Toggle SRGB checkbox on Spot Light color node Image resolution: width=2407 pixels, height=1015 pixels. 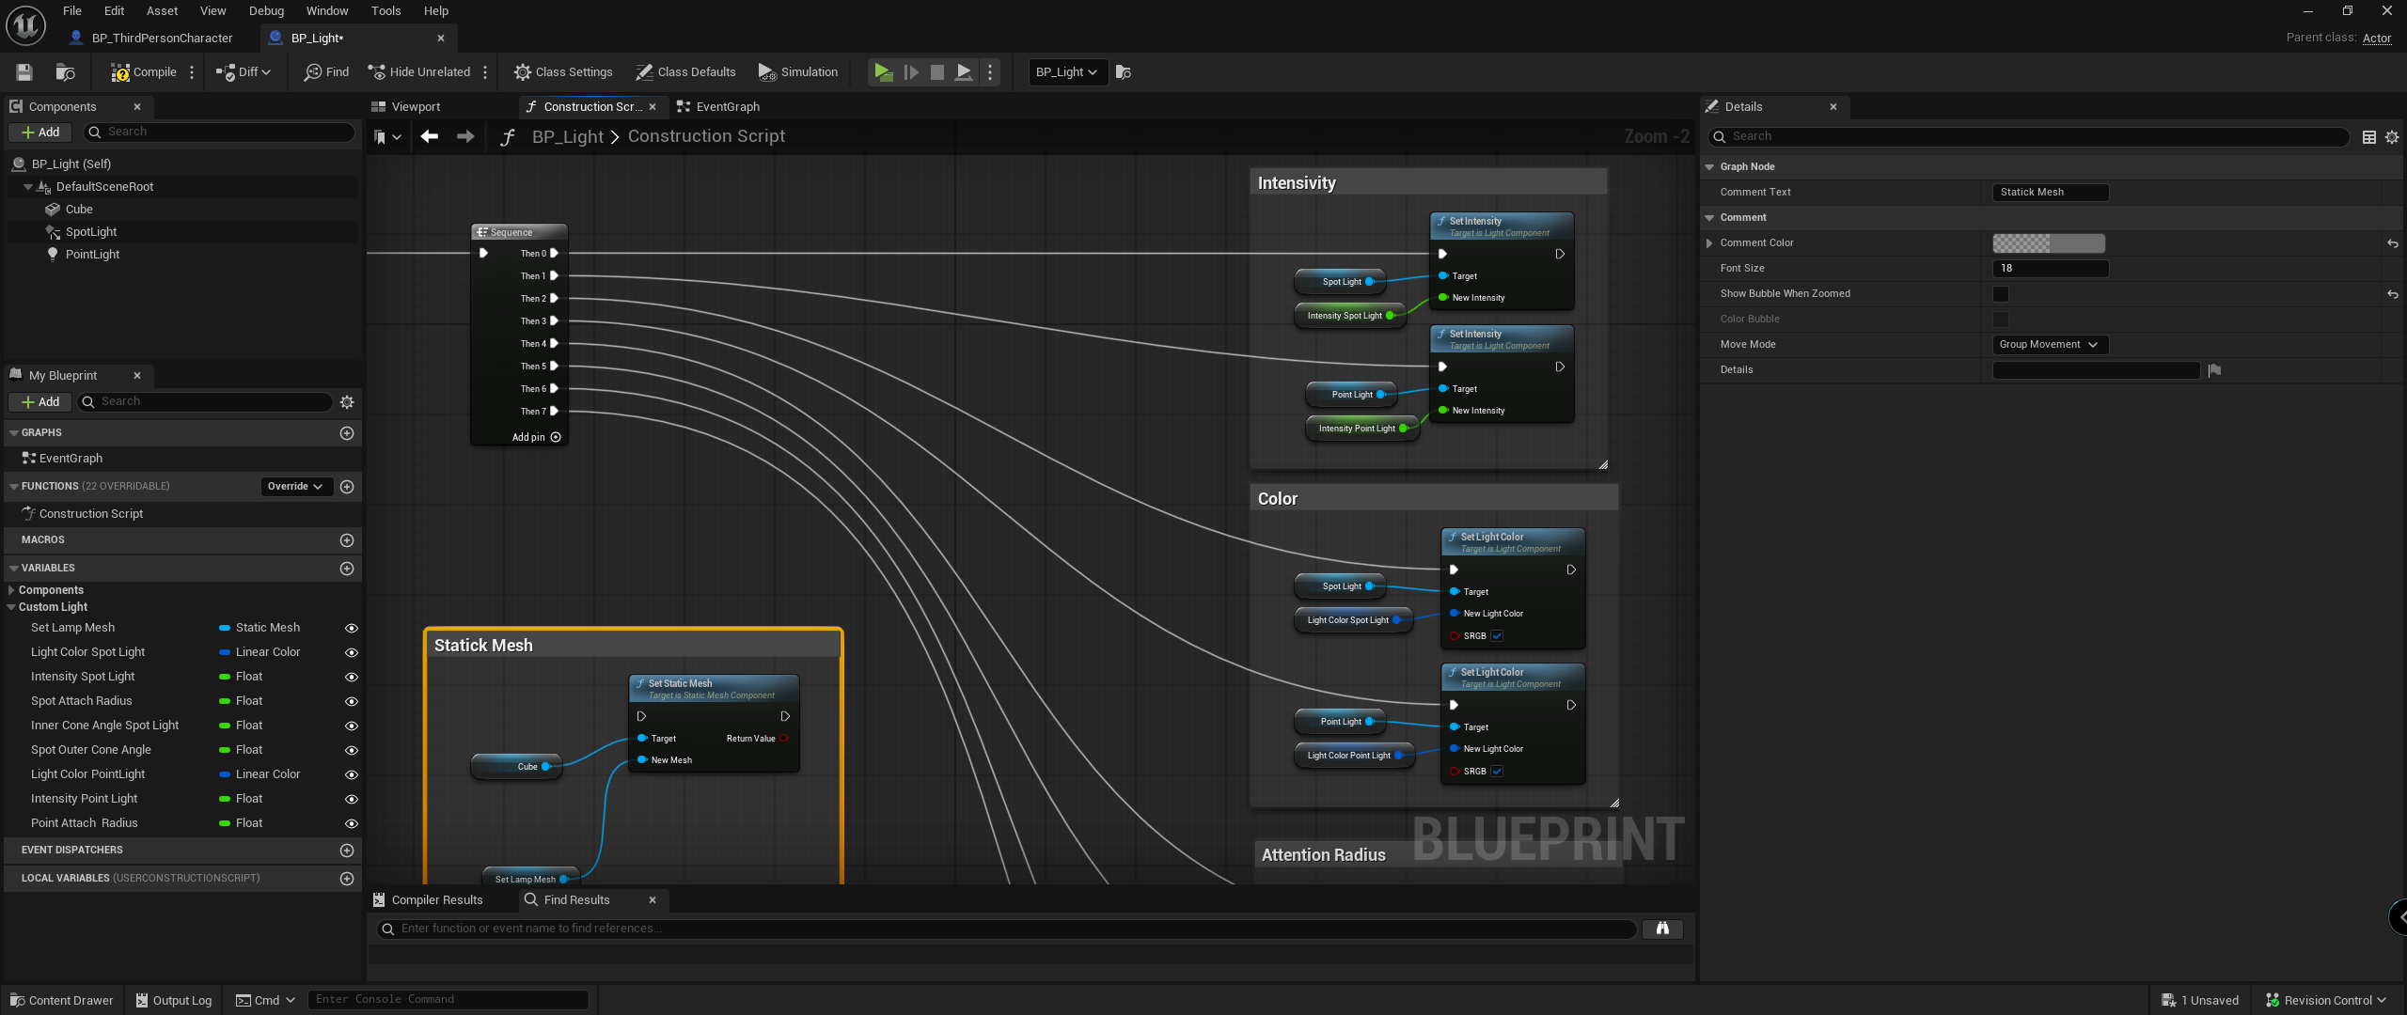tap(1497, 636)
